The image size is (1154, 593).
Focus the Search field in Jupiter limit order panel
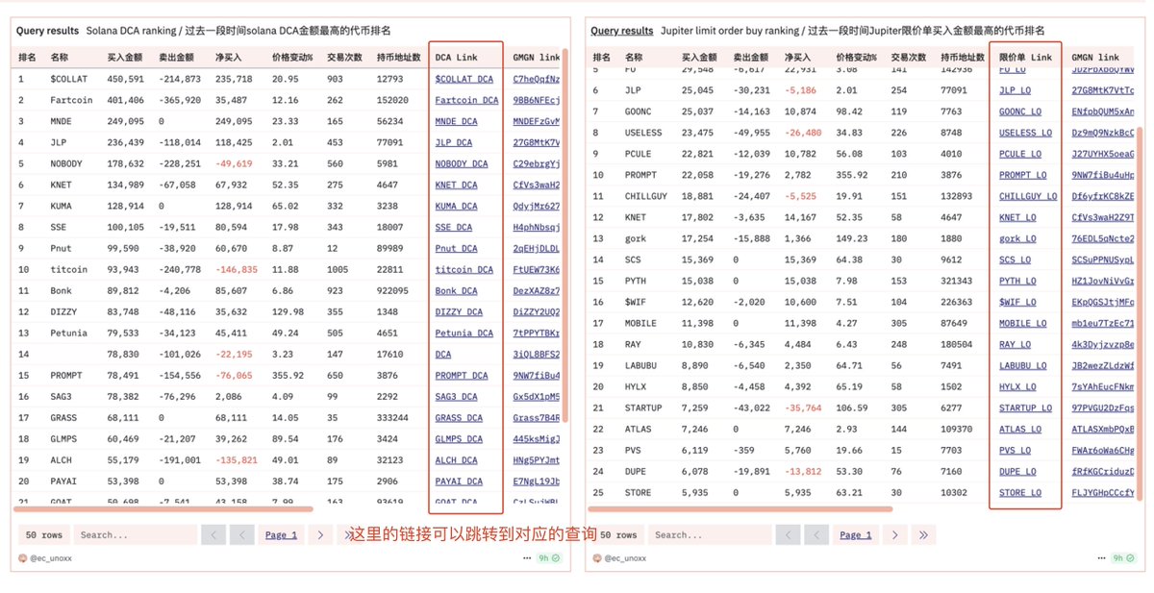tap(710, 534)
